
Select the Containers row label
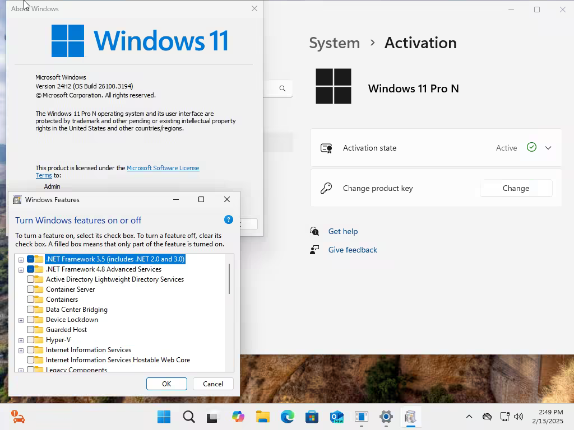coord(62,300)
